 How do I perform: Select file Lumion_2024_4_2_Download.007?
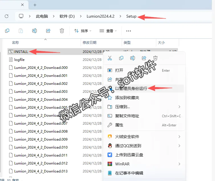click(x=41, y=124)
